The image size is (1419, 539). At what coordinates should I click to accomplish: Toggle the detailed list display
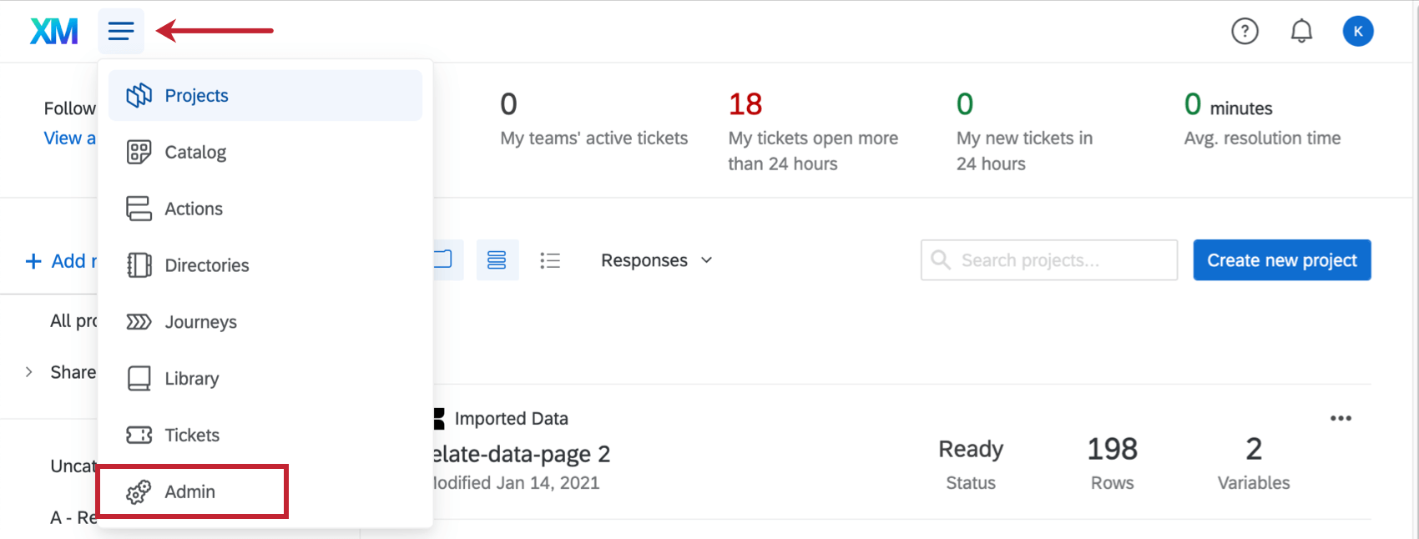(x=551, y=259)
